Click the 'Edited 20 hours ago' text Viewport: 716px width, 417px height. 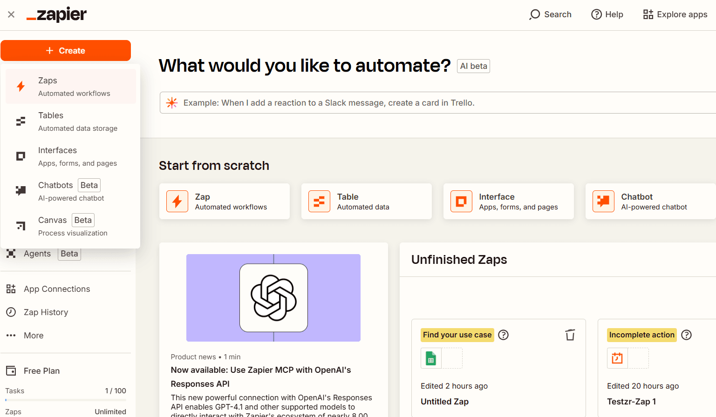pyautogui.click(x=643, y=386)
